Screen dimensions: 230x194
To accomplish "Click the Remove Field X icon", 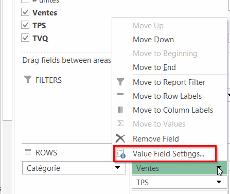I will tap(120, 138).
